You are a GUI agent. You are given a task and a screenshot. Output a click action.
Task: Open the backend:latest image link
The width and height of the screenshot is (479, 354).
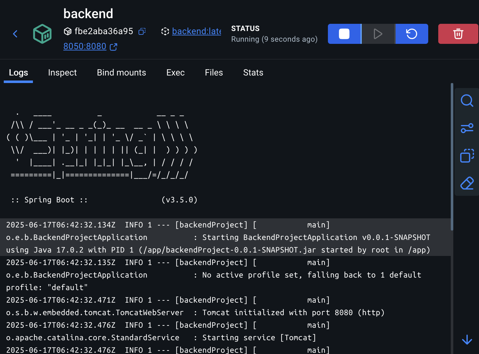click(x=197, y=31)
